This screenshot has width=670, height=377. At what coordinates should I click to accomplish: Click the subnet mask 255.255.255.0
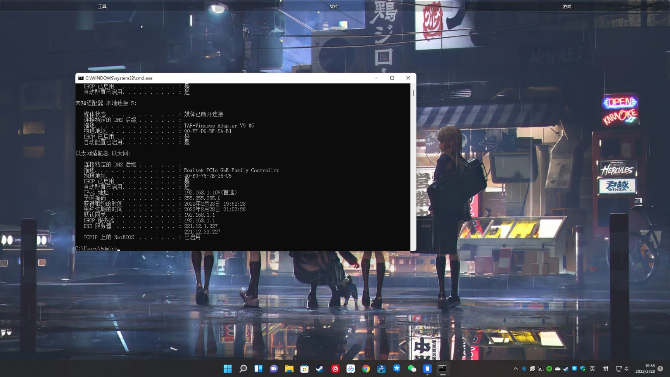click(x=202, y=198)
